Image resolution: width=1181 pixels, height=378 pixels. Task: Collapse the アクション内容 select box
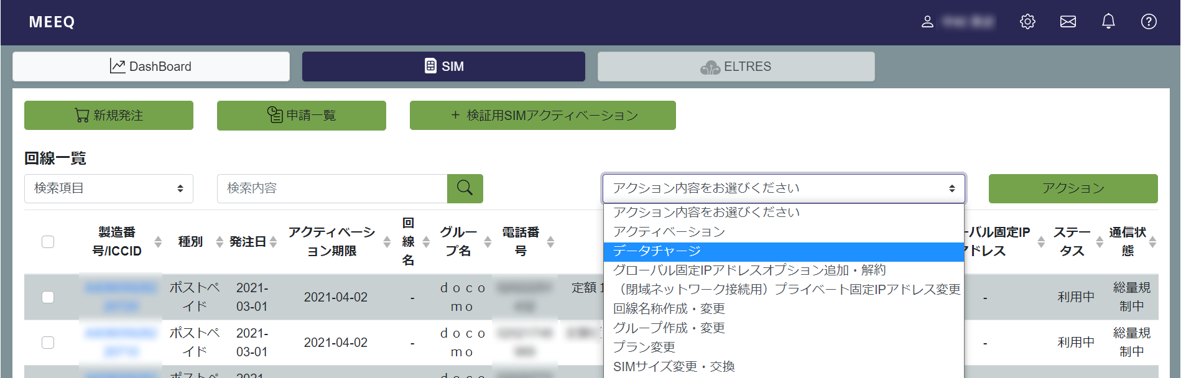[x=784, y=188]
